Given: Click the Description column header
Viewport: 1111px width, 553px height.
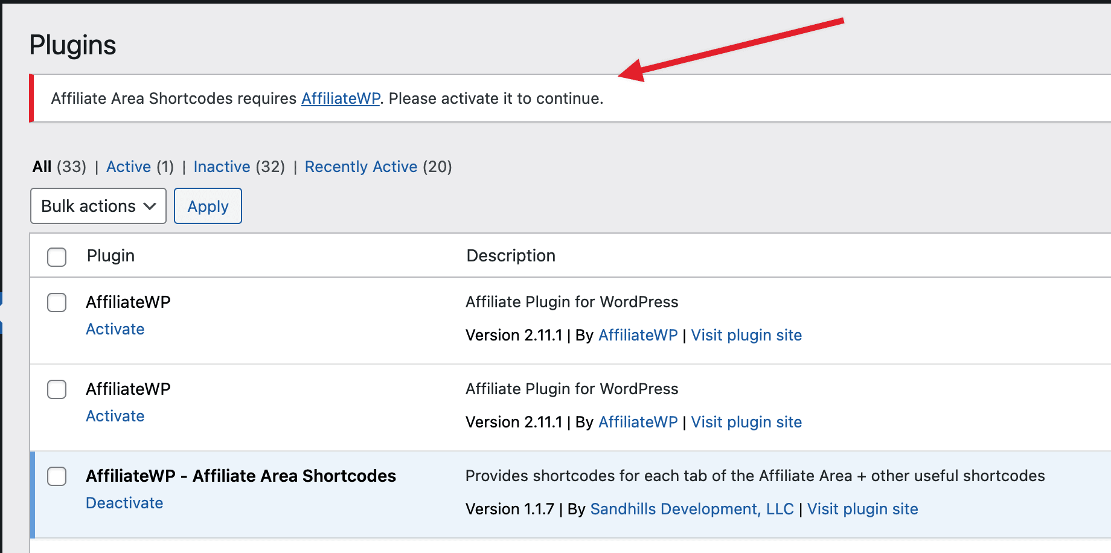Looking at the screenshot, I should pyautogui.click(x=511, y=255).
